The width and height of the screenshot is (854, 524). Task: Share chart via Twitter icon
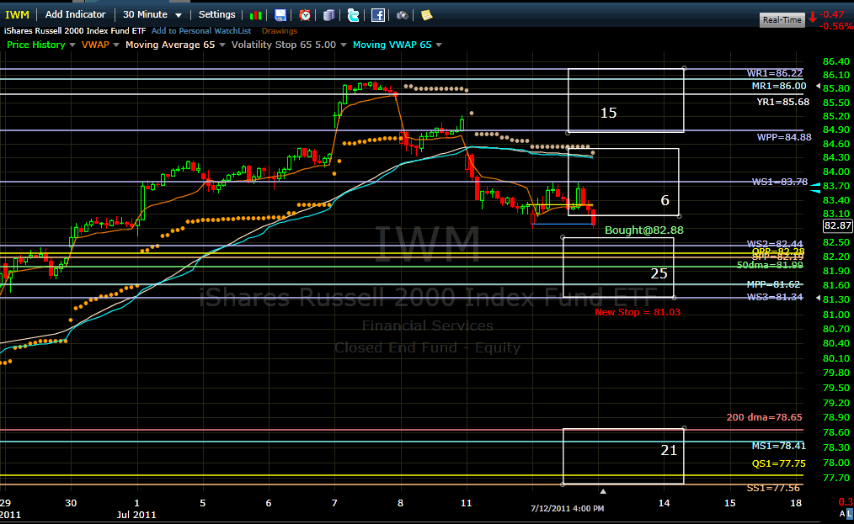(x=354, y=15)
